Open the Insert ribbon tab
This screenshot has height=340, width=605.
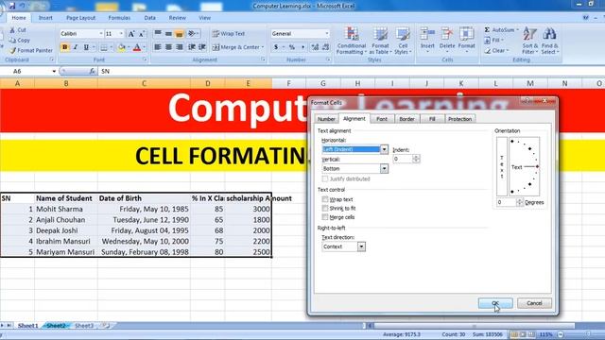(45, 18)
